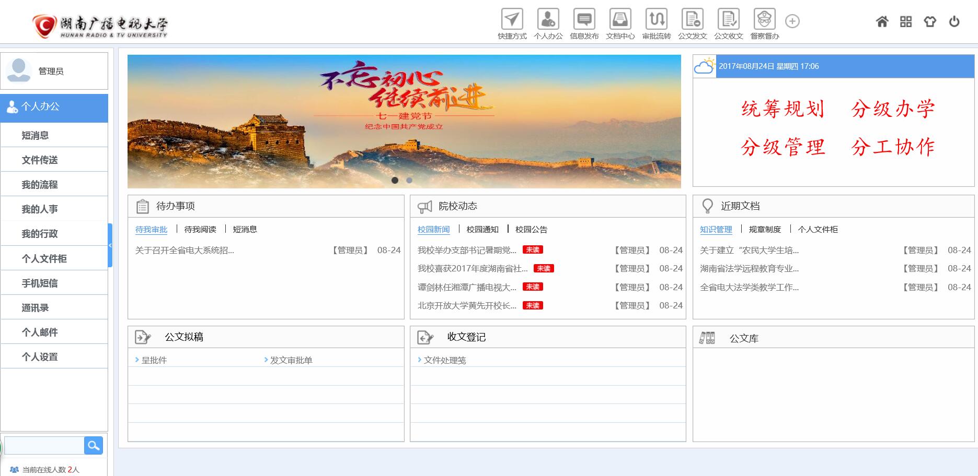Image resolution: width=978 pixels, height=476 pixels.
Task: Open news 我校举办支部书记暑期党...
Action: [467, 250]
